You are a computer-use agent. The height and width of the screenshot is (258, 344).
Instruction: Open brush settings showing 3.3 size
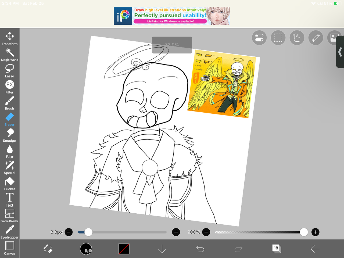(86, 249)
